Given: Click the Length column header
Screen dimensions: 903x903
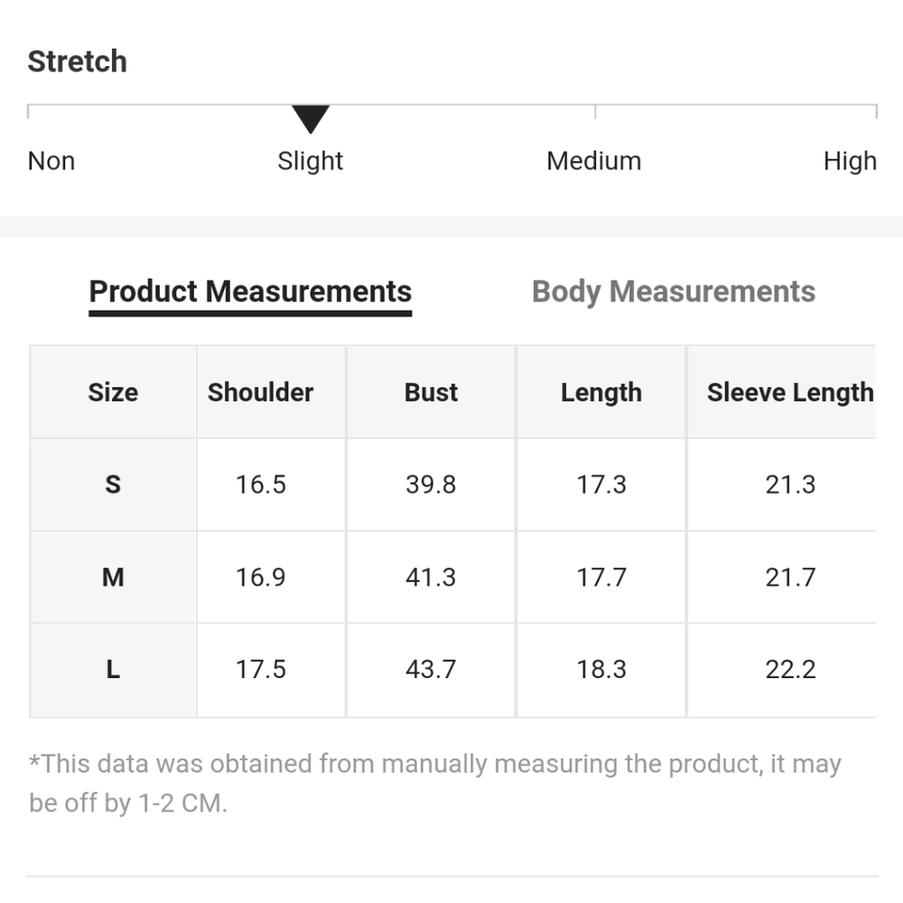Looking at the screenshot, I should point(600,392).
